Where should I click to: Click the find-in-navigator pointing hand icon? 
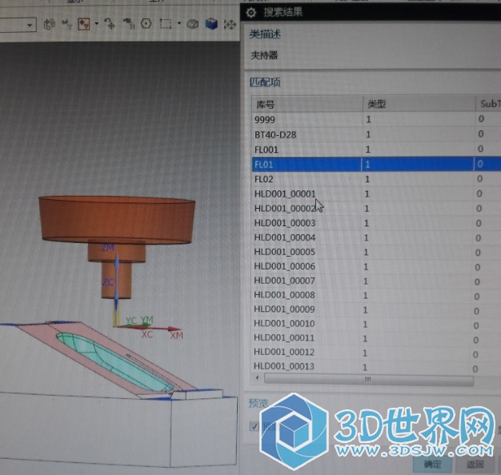coord(129,24)
